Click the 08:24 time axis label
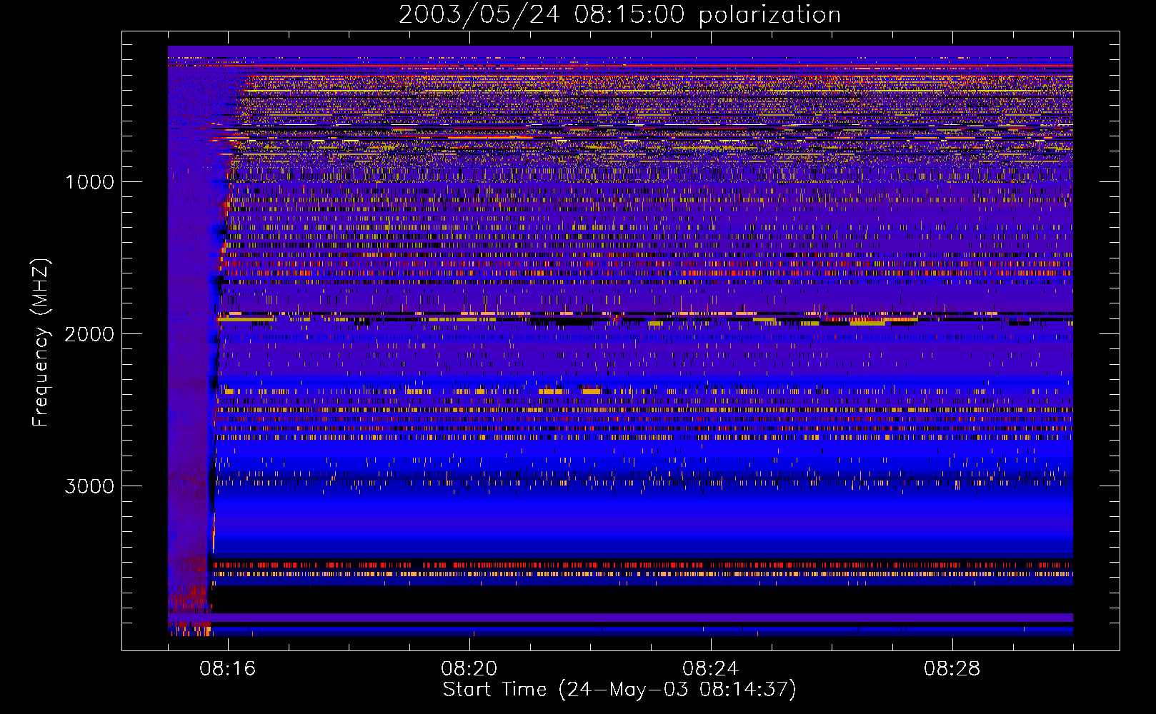 [710, 668]
